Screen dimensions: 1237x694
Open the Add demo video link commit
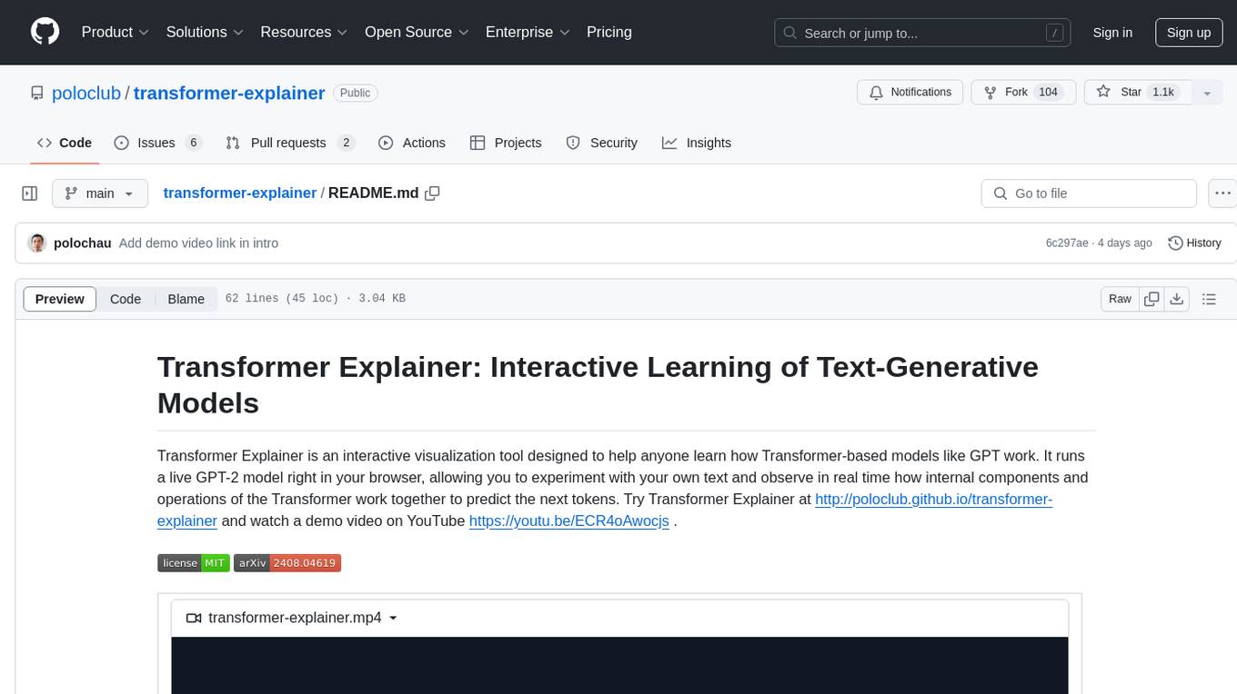pos(198,243)
